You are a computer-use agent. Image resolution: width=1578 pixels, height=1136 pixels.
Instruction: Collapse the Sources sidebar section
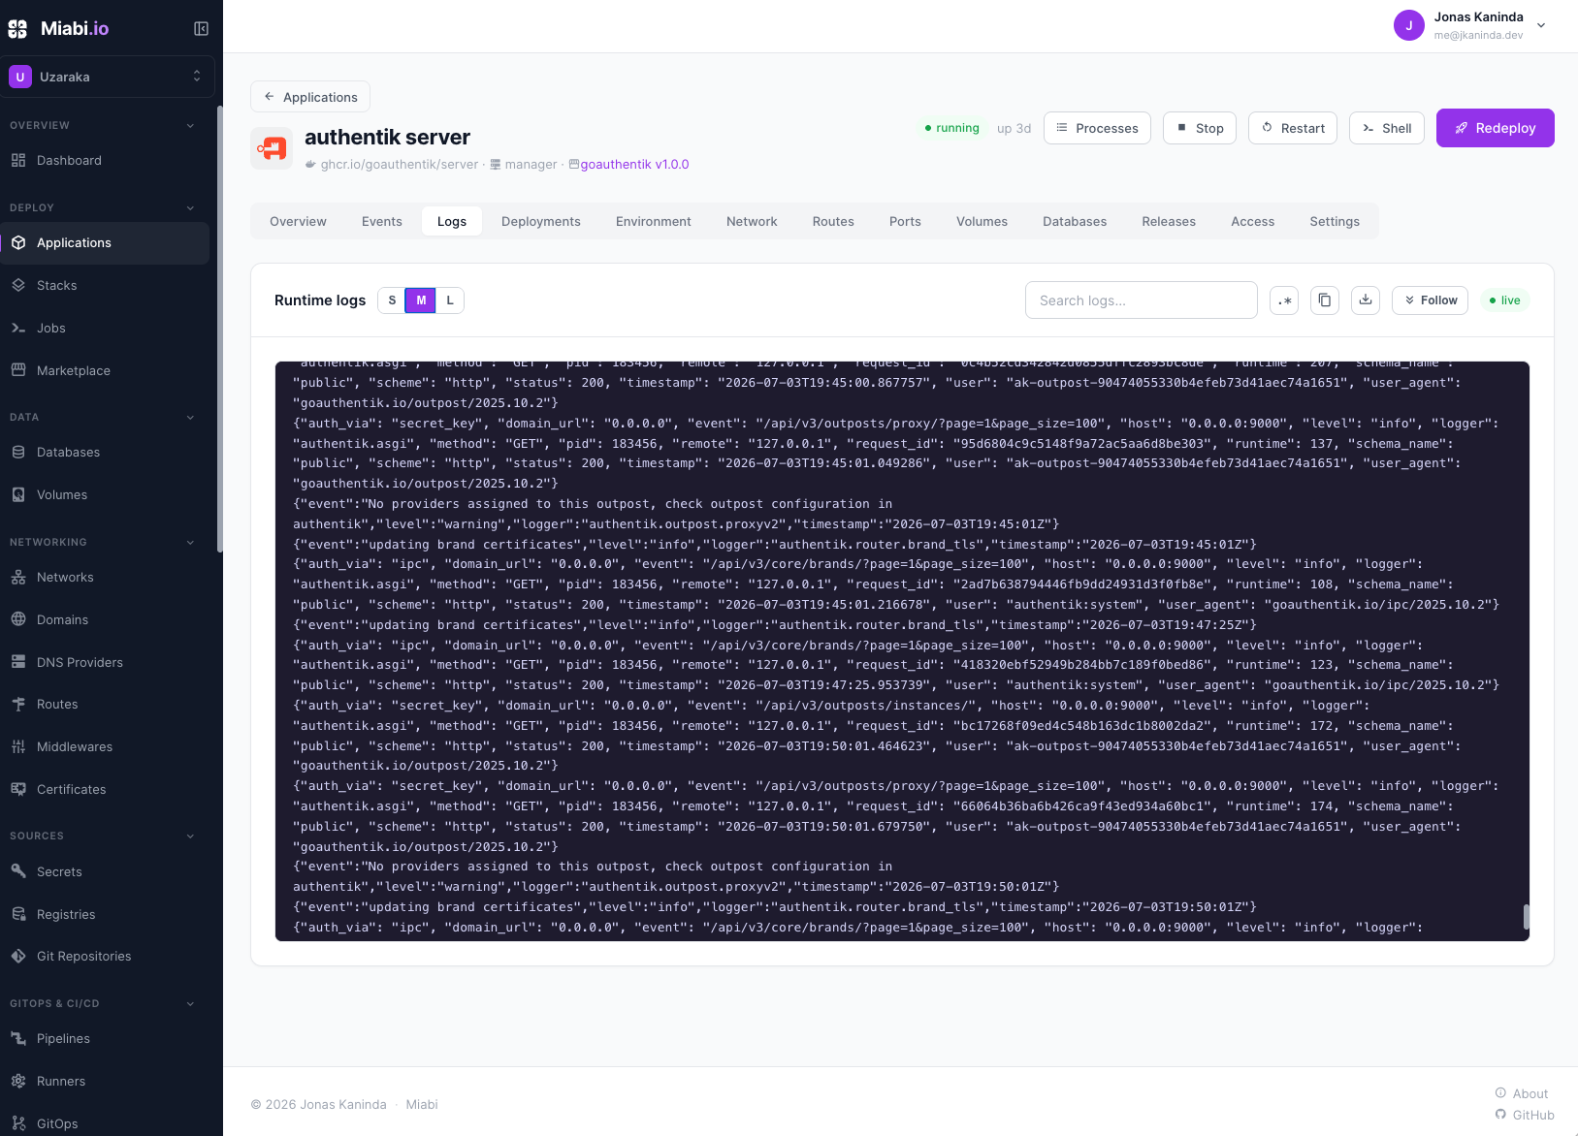190,836
